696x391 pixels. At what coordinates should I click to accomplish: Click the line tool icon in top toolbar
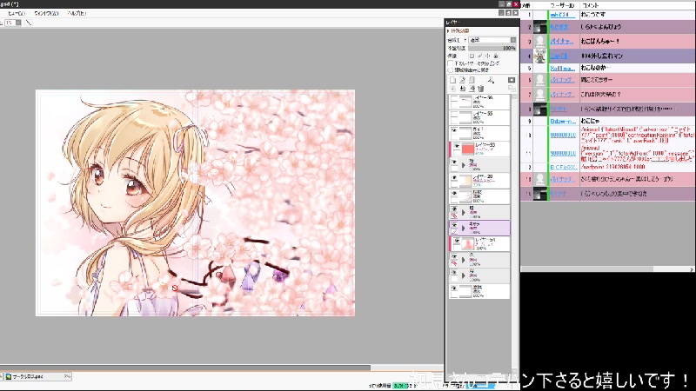click(x=29, y=23)
